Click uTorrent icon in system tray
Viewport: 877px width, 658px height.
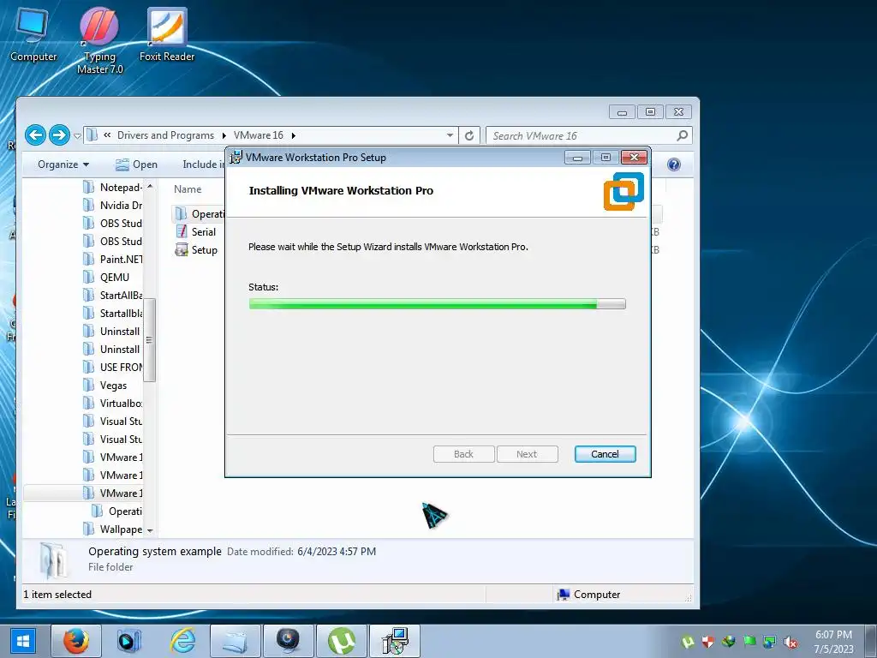pyautogui.click(x=688, y=642)
